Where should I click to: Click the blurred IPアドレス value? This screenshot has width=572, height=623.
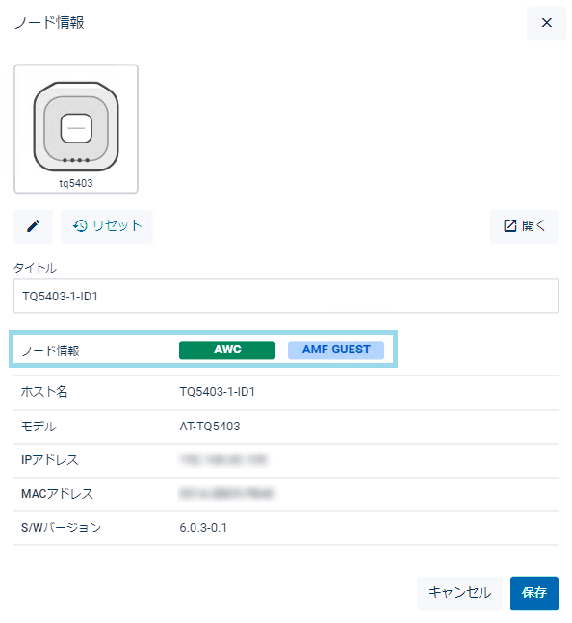point(222,460)
